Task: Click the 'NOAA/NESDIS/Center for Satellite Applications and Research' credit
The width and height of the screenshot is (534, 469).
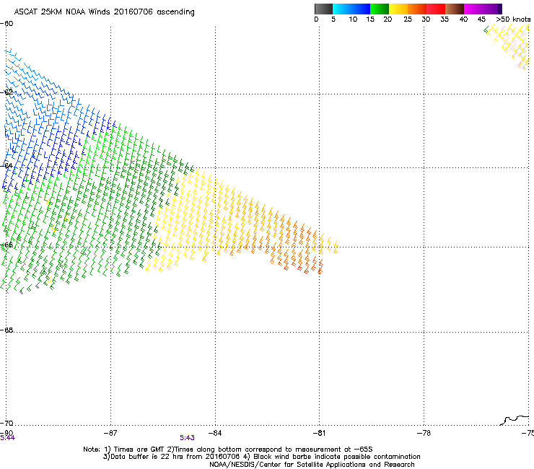Action: (x=312, y=465)
